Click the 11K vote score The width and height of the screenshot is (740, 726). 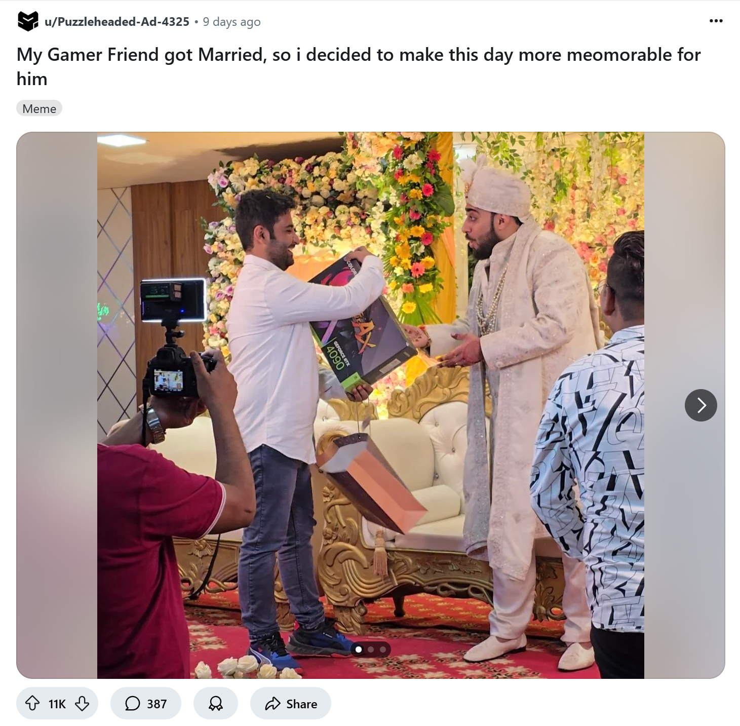click(x=57, y=704)
